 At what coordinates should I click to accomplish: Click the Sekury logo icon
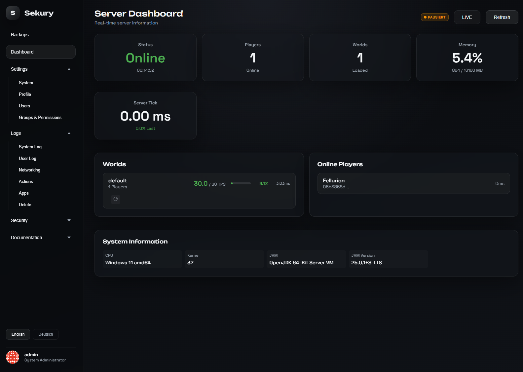tap(13, 13)
